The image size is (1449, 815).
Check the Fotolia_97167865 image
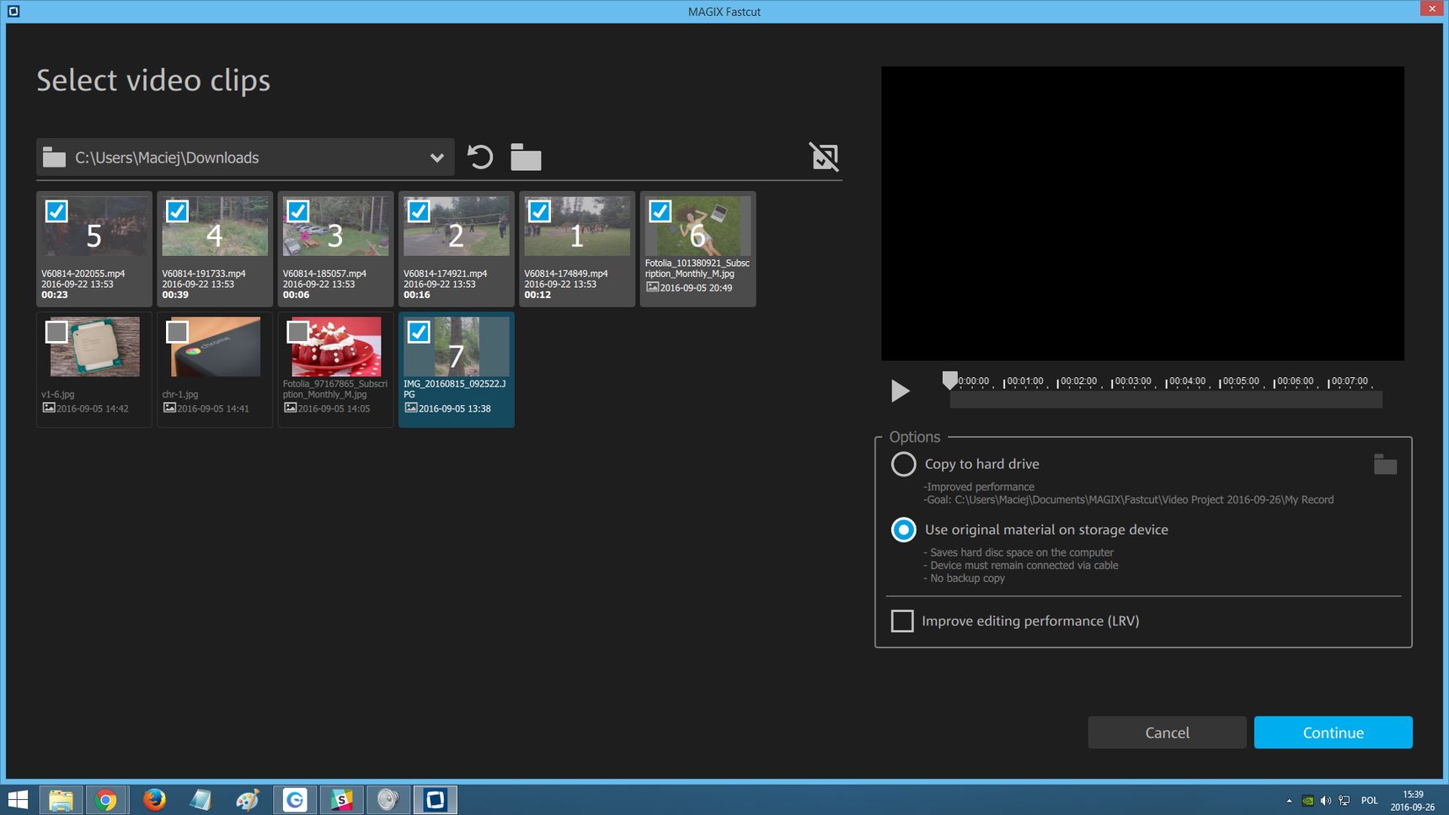coord(298,332)
